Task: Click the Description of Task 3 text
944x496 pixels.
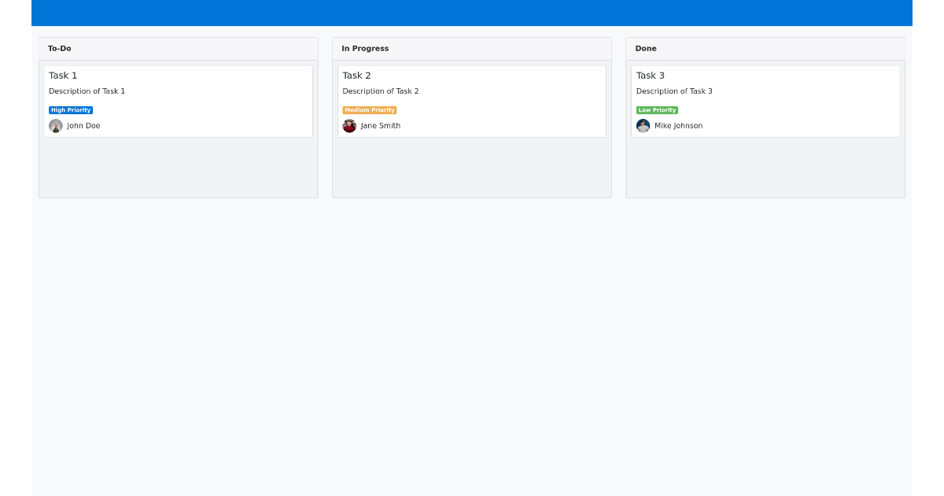Action: click(674, 91)
